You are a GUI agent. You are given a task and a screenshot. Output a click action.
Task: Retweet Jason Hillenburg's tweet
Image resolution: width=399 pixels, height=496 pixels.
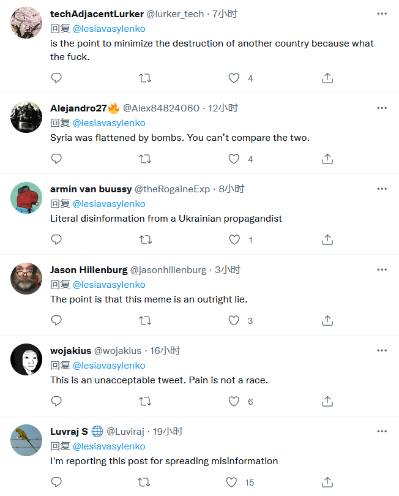pos(145,321)
